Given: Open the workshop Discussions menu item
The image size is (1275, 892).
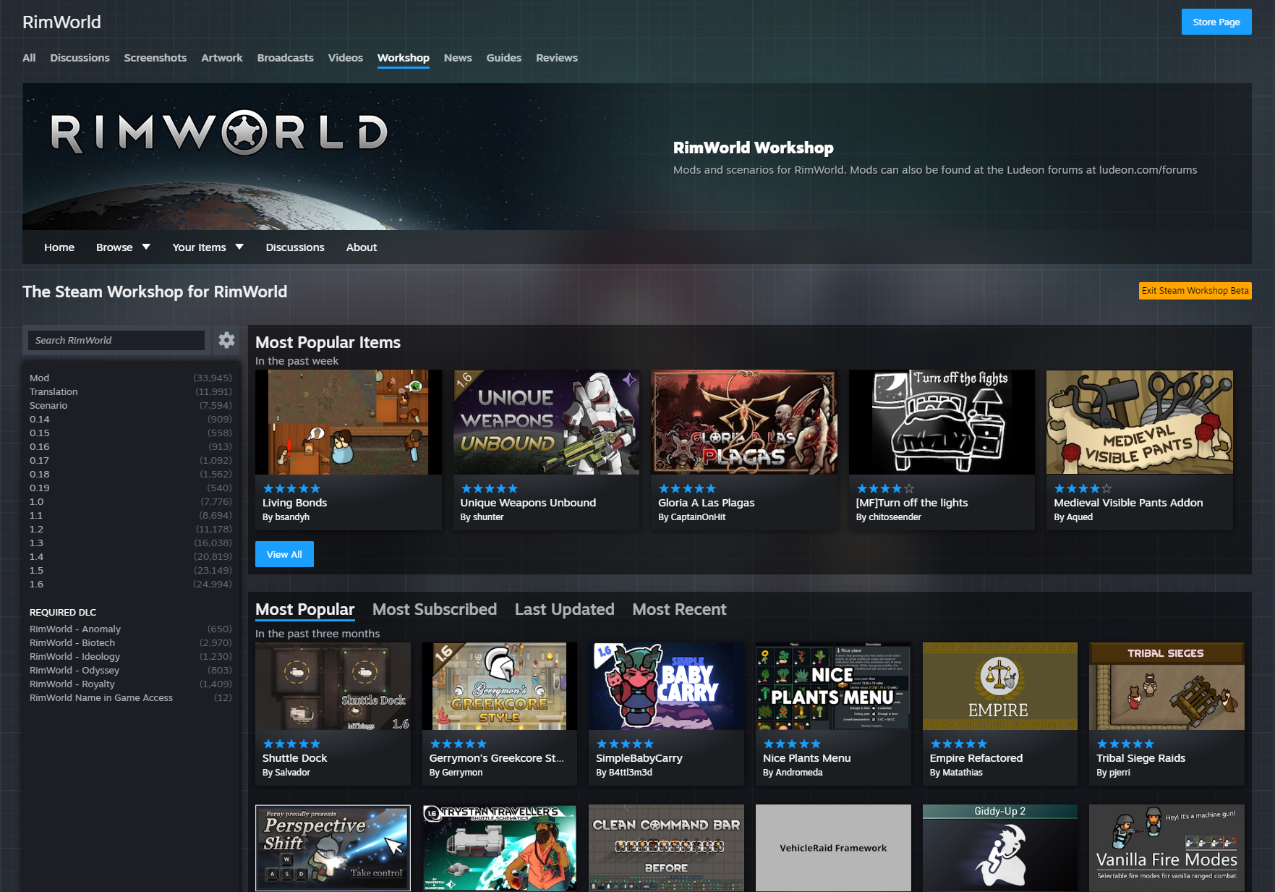Looking at the screenshot, I should click(x=295, y=247).
